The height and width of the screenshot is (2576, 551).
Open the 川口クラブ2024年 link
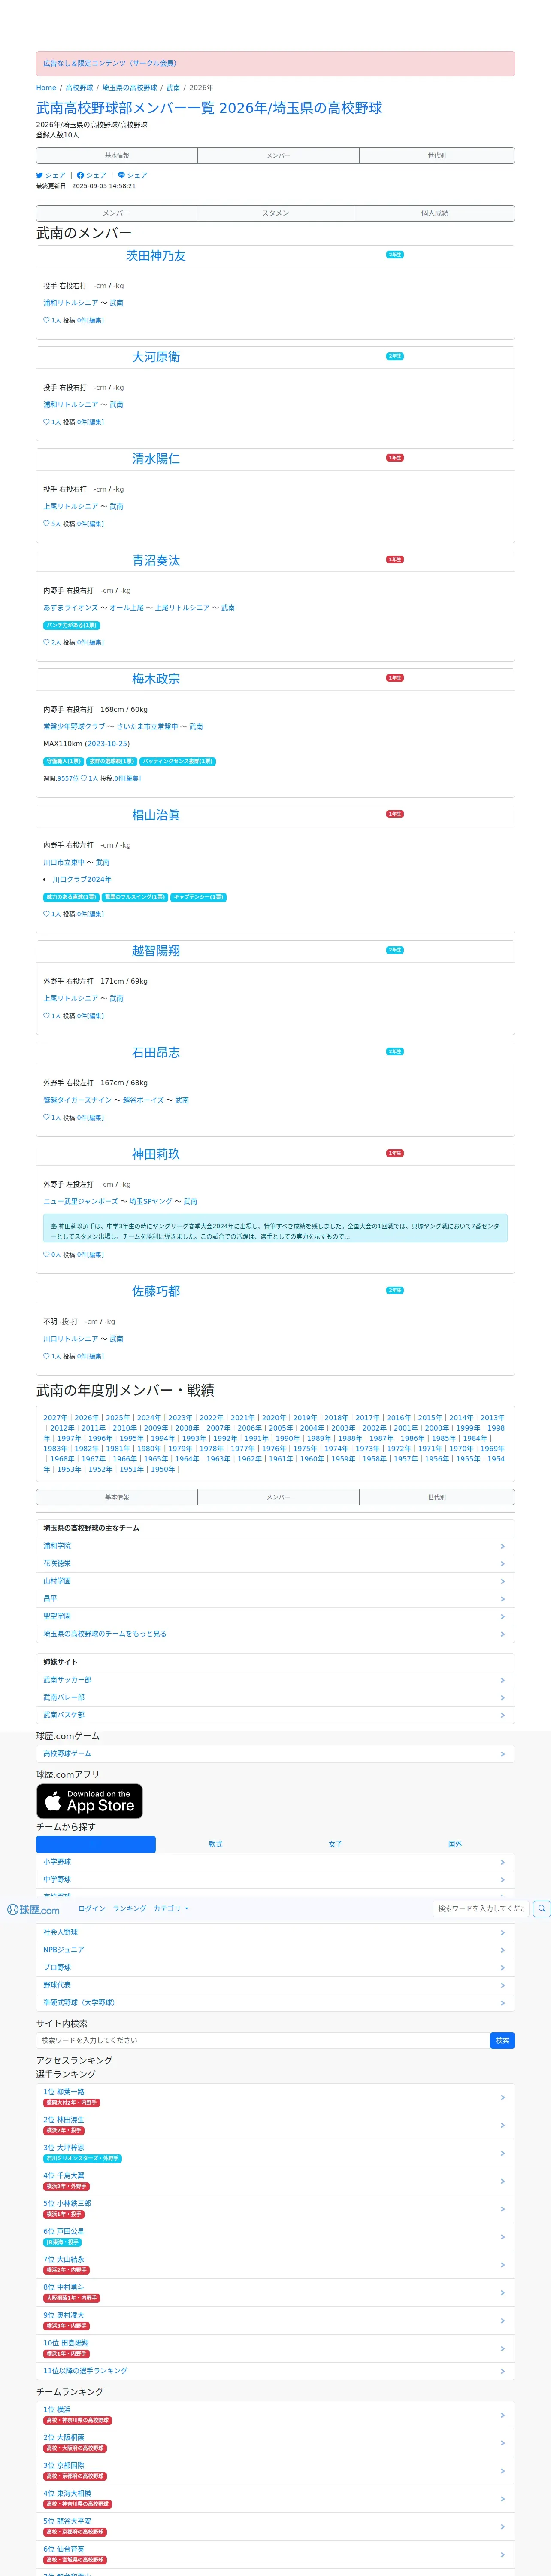(82, 880)
